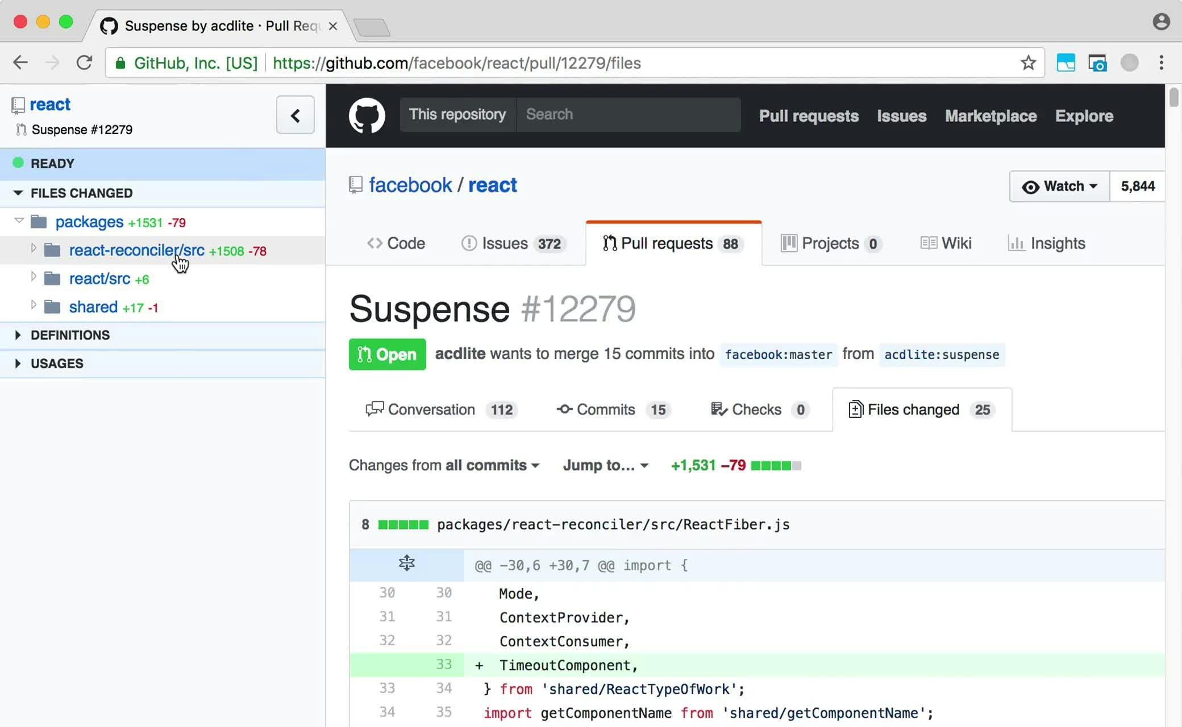Reload the page

click(84, 62)
